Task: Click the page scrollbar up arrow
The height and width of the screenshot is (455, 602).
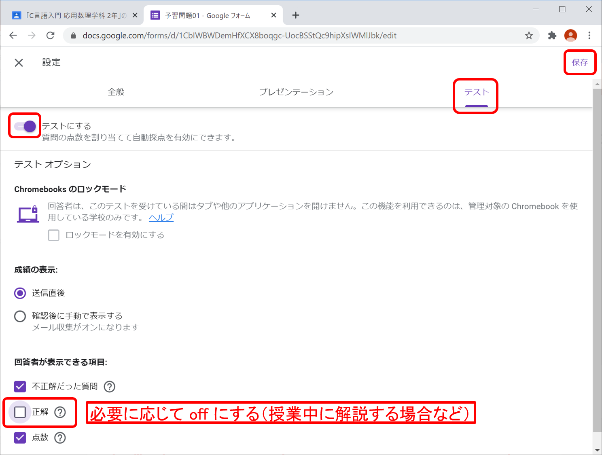Action: coord(597,84)
